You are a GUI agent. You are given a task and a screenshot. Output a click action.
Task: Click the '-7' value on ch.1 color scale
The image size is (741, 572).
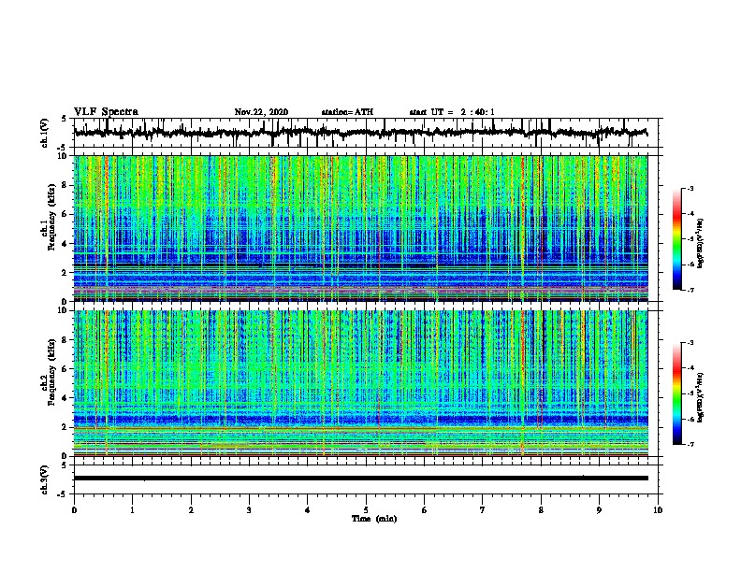click(x=690, y=290)
